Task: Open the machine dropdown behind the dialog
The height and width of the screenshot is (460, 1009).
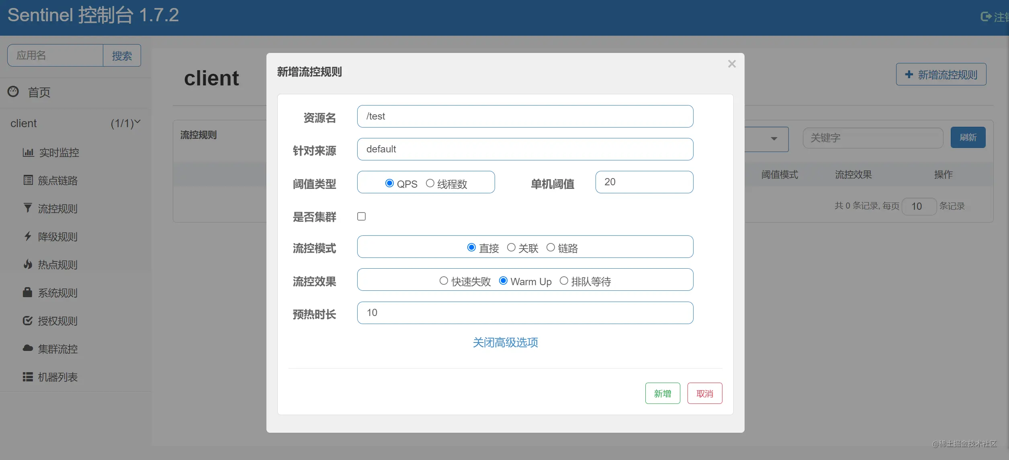Action: click(x=767, y=139)
